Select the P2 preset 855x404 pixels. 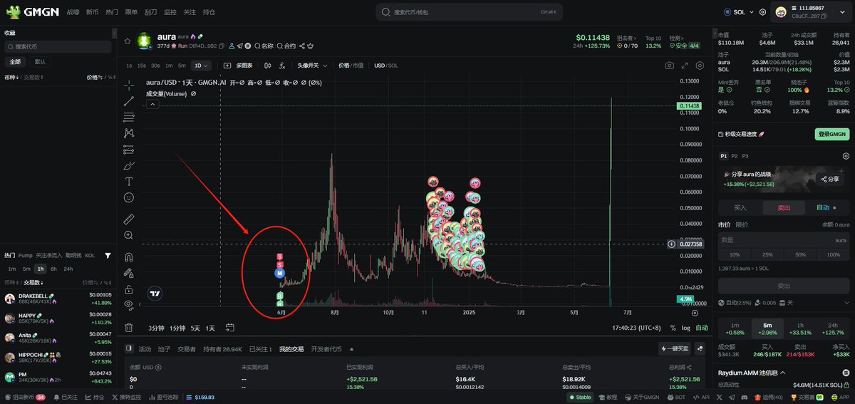coord(735,155)
